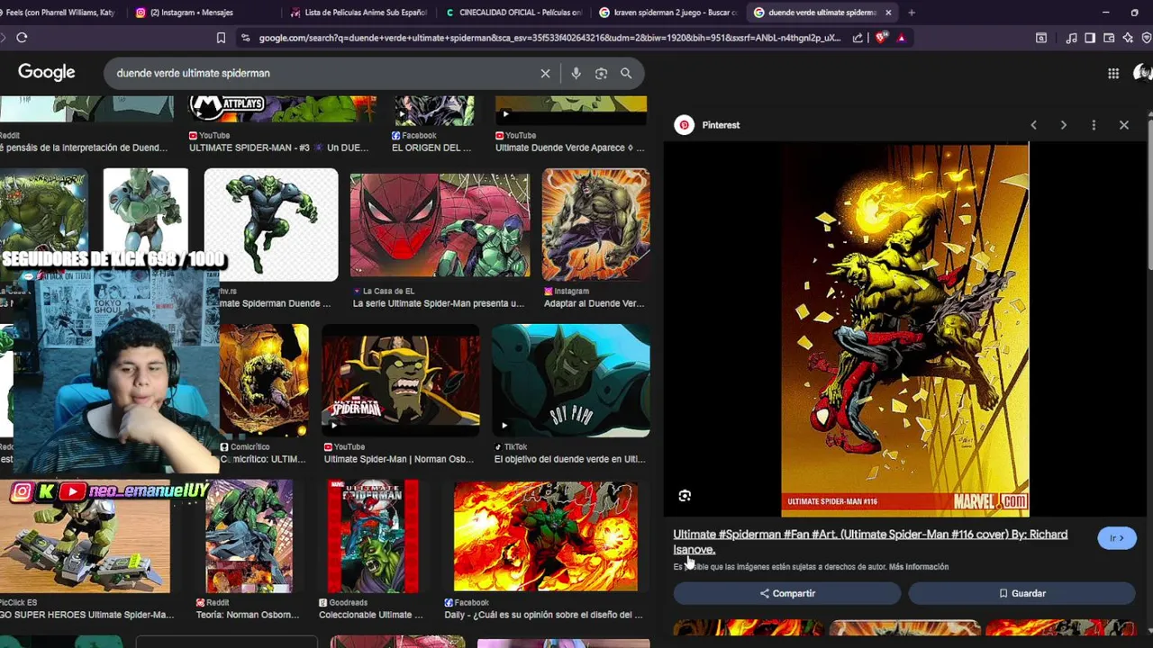Switch to Lista de Peliculas Anime tab

coord(359,13)
